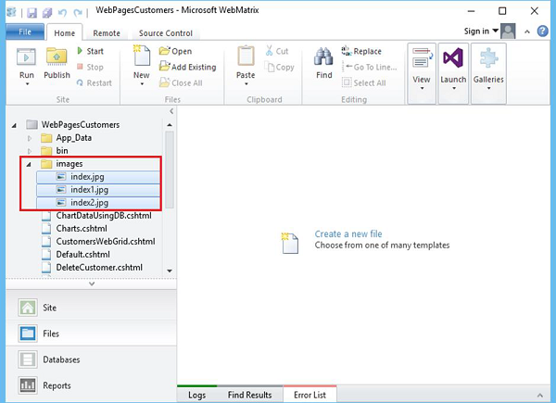Select index1.jpg in the file tree
Screen dimensions: 556x403
[x=89, y=190]
